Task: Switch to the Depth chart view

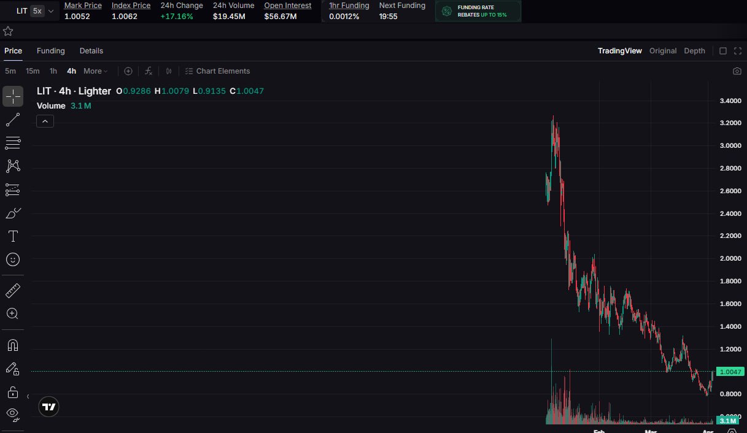Action: point(694,51)
